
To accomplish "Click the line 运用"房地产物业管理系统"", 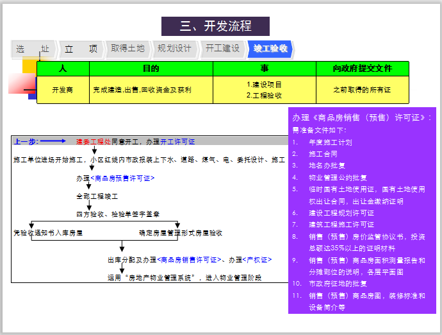I will pyautogui.click(x=184, y=278).
